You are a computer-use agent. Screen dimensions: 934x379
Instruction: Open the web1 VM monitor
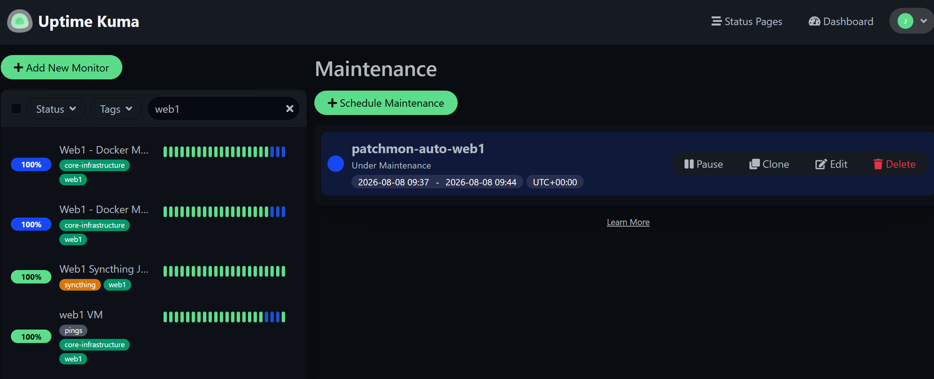(81, 315)
